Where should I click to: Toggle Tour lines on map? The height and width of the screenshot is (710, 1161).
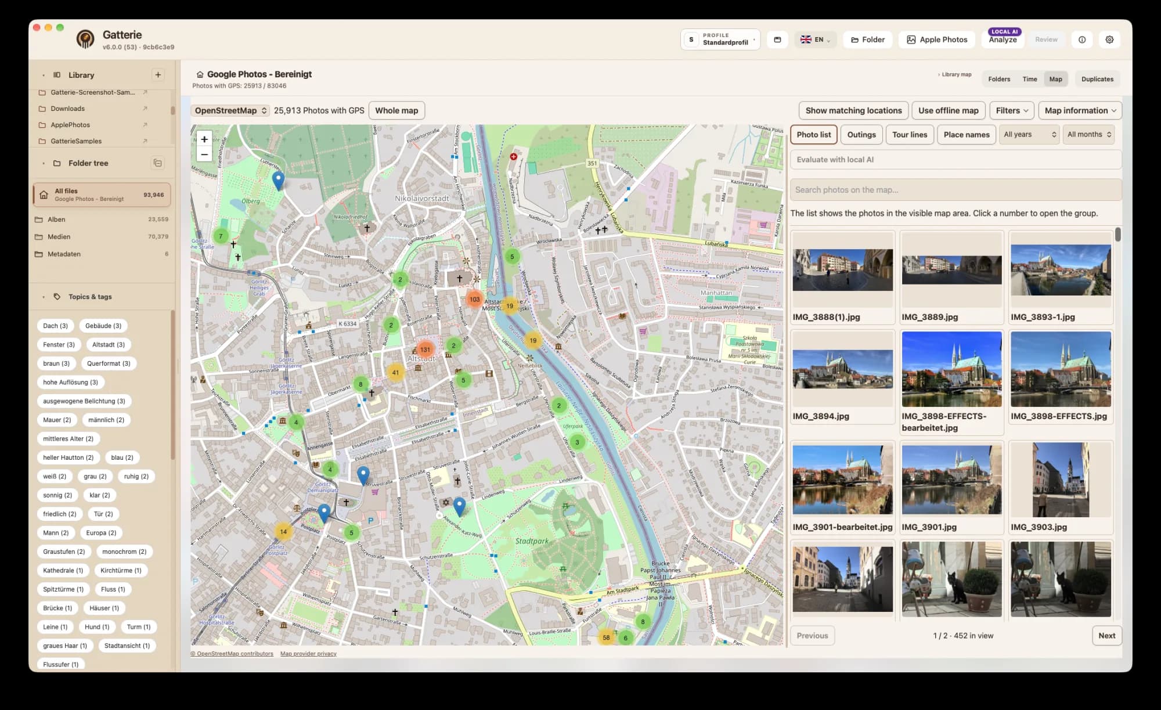[910, 135]
